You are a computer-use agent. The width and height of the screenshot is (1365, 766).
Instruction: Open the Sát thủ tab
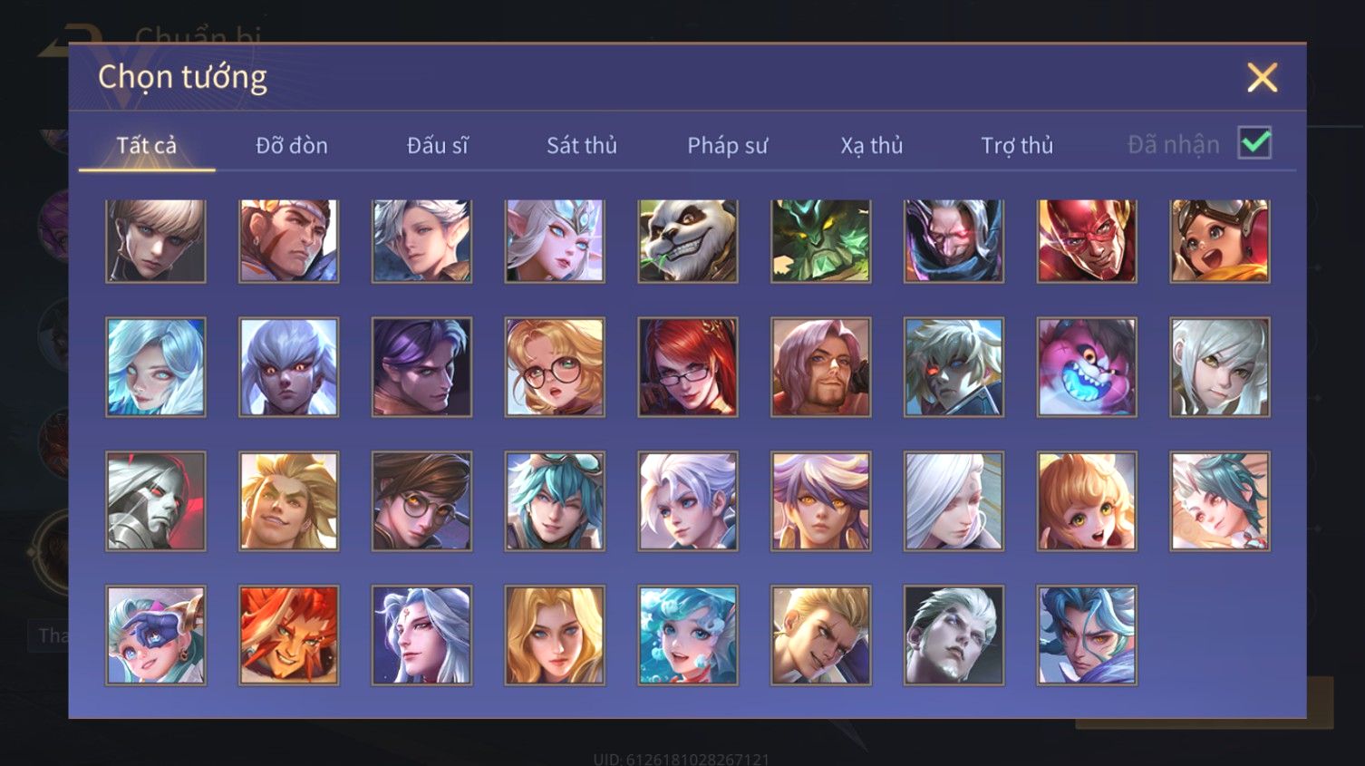582,145
